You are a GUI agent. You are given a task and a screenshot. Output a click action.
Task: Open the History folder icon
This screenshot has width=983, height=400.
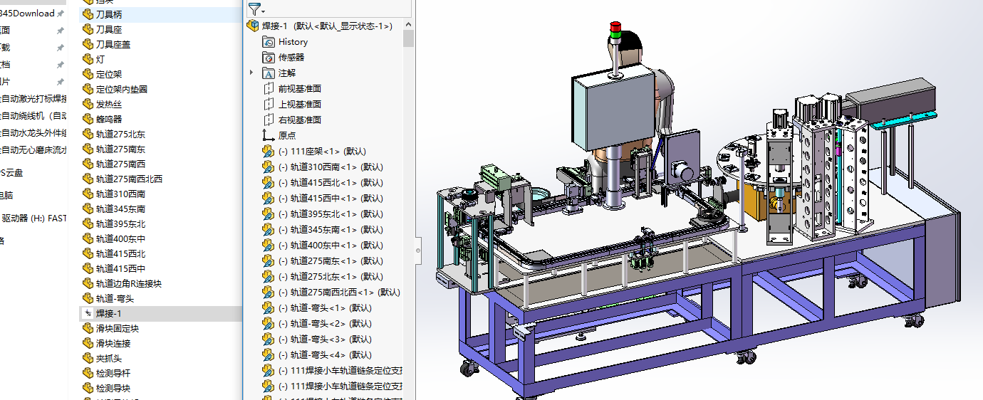[x=269, y=42]
